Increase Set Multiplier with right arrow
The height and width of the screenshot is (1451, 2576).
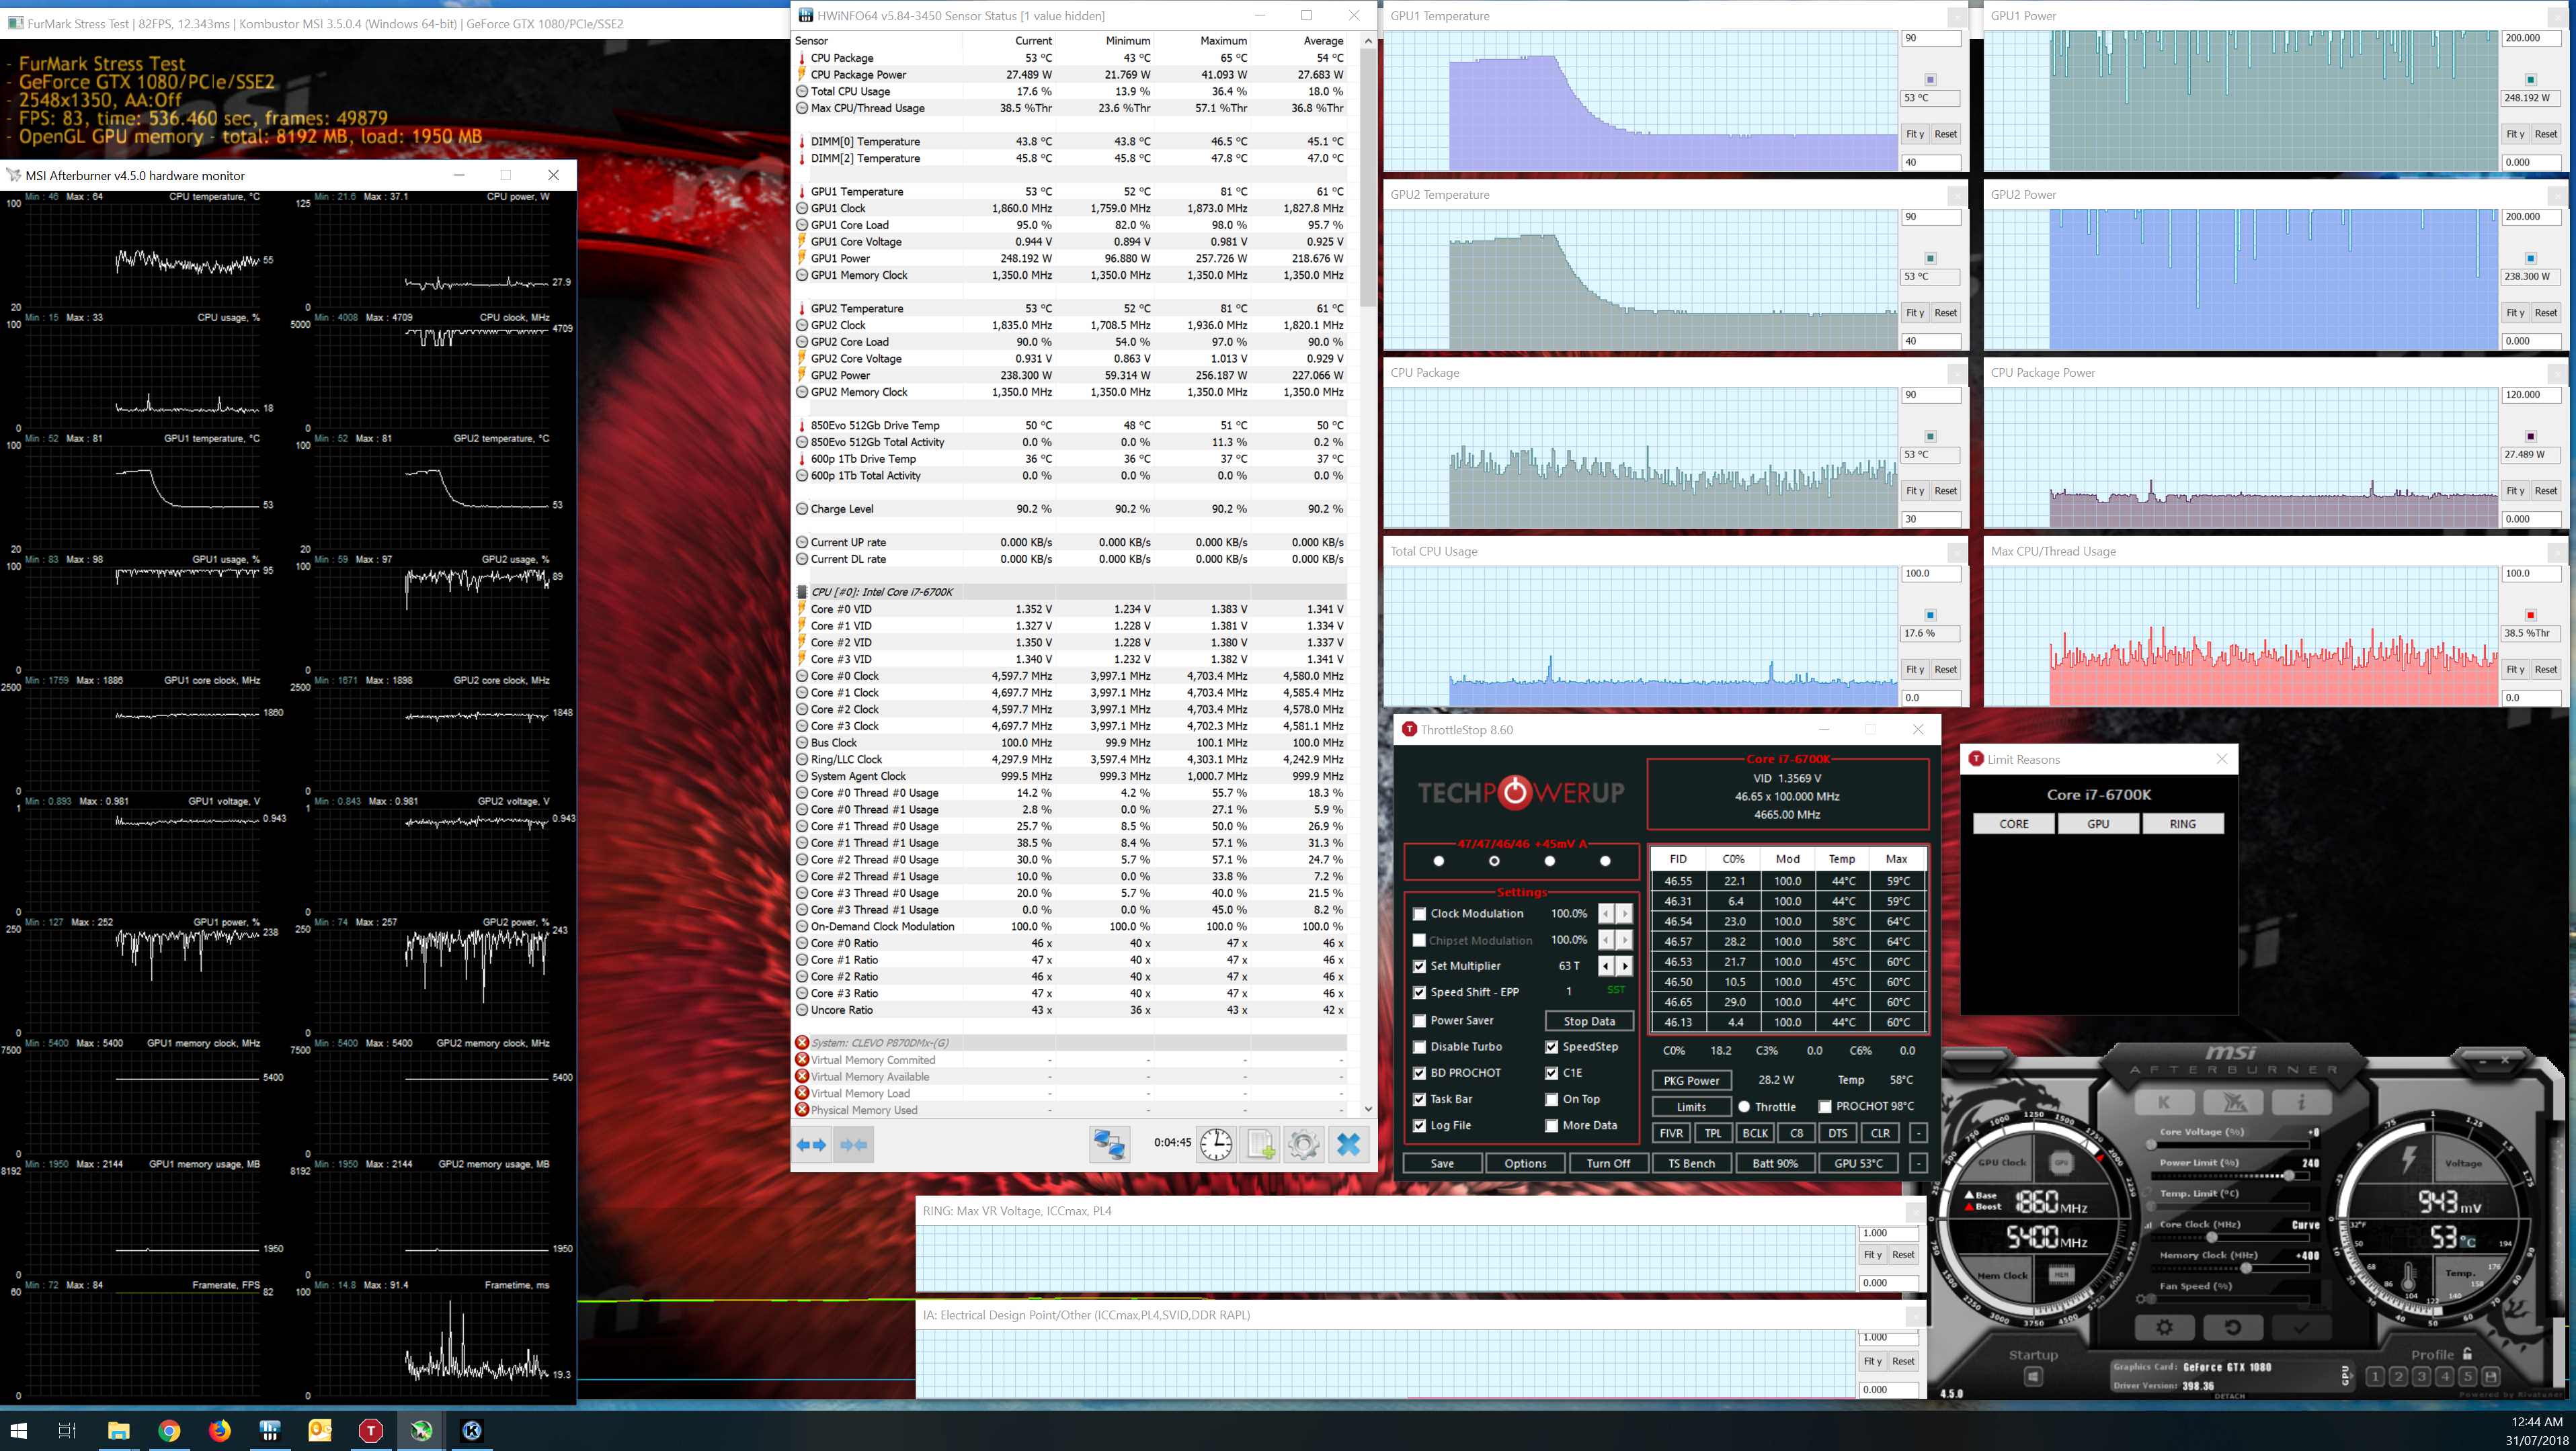click(x=1624, y=965)
